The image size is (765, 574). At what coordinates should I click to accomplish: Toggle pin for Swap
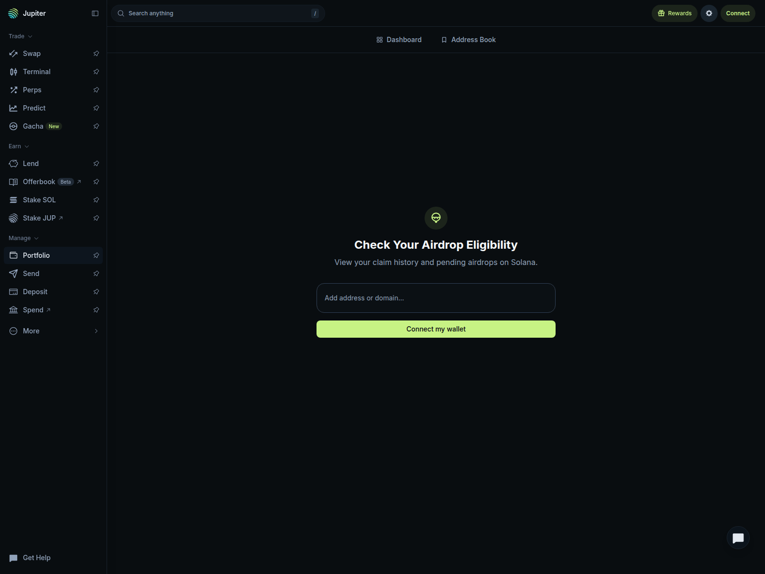[96, 54]
